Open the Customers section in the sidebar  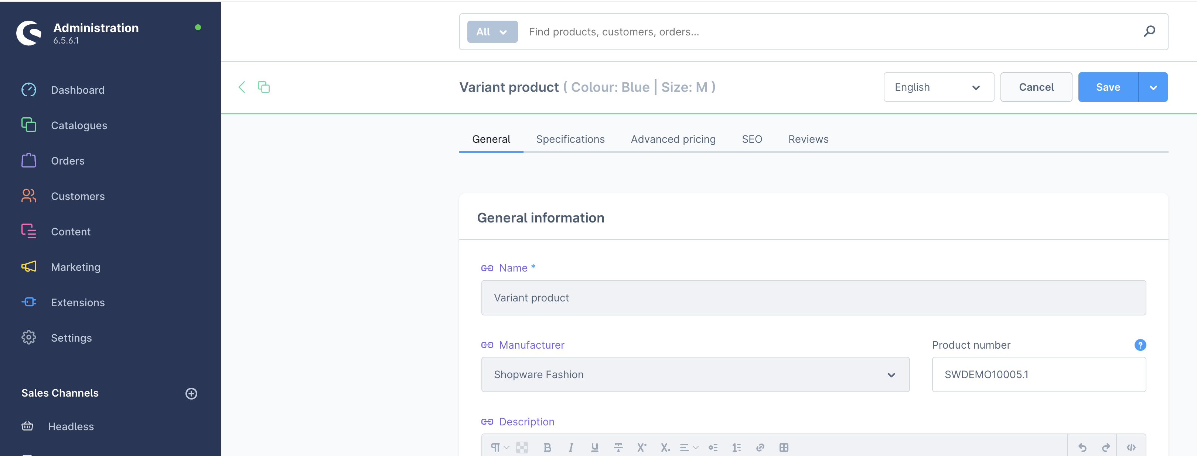pos(78,196)
